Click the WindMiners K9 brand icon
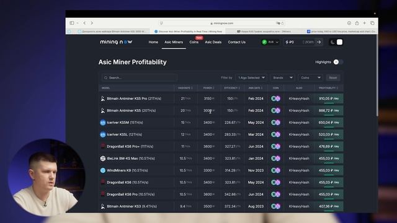This screenshot has width=397, height=223. click(102, 170)
